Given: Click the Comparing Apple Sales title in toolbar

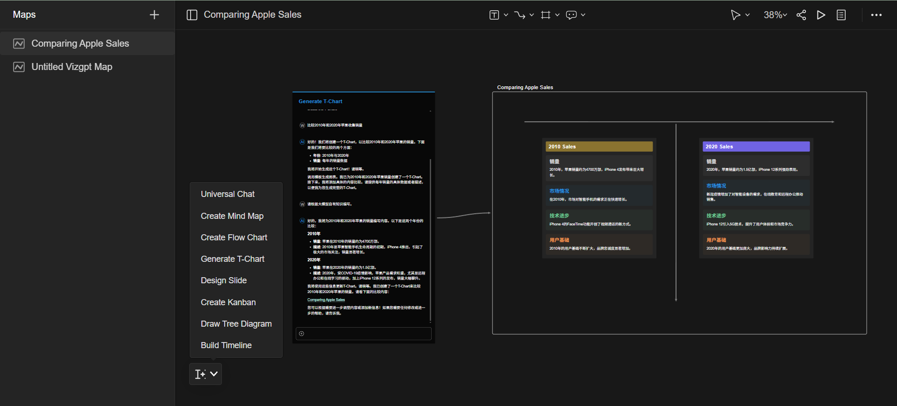Looking at the screenshot, I should coord(253,15).
